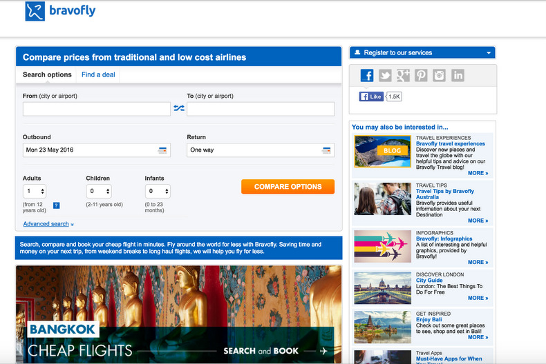
Task: Open the Instagram social icon
Action: coord(439,75)
